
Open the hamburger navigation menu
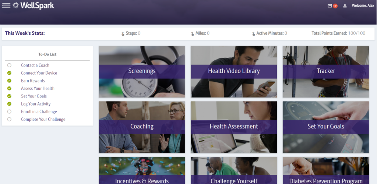click(x=6, y=6)
